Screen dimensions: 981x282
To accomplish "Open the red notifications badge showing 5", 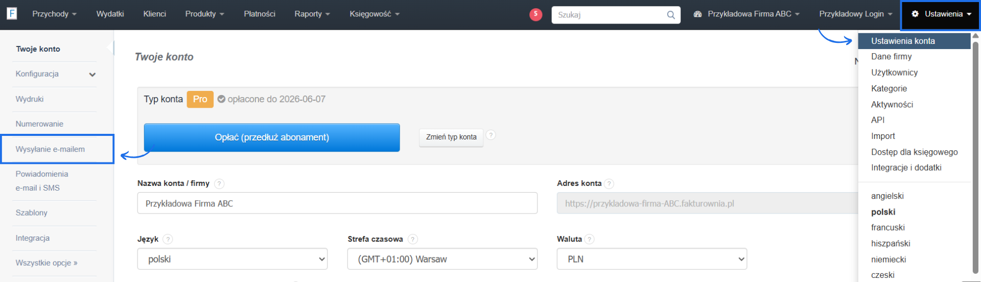I will (x=535, y=14).
